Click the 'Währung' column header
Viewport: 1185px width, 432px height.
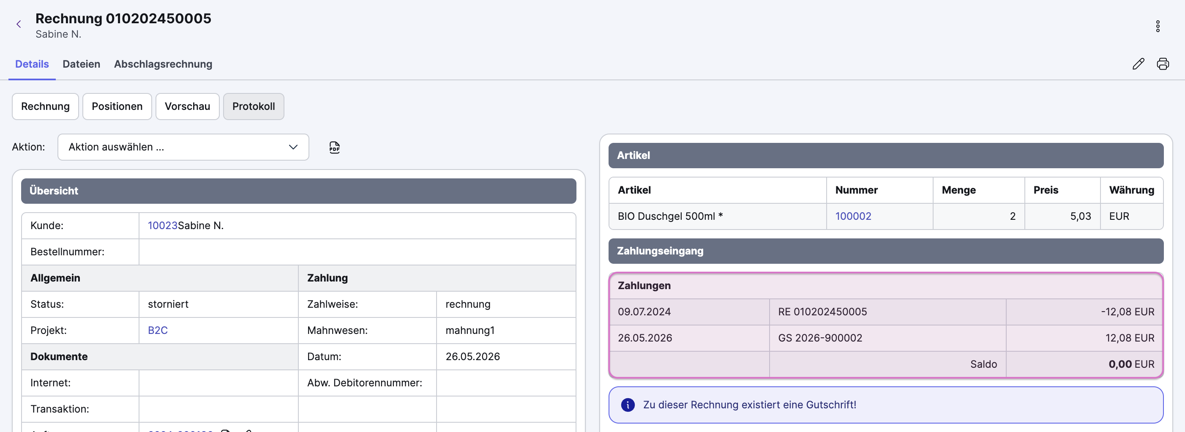1131,190
